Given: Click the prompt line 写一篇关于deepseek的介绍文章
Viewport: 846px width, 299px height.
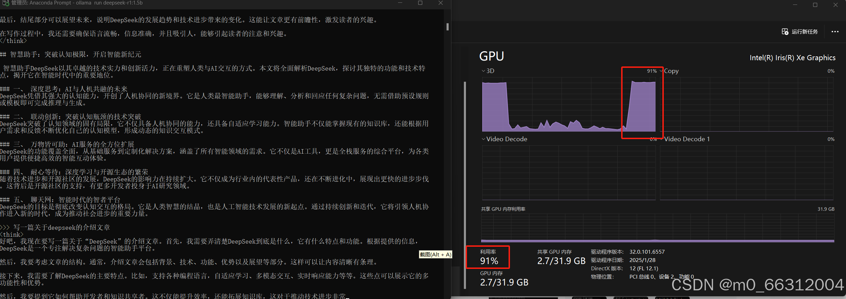Looking at the screenshot, I should 62,227.
